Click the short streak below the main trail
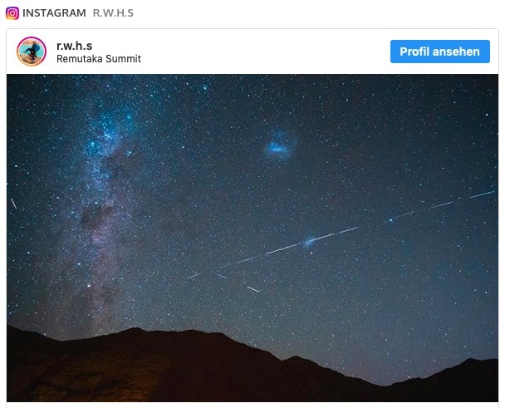 (252, 289)
